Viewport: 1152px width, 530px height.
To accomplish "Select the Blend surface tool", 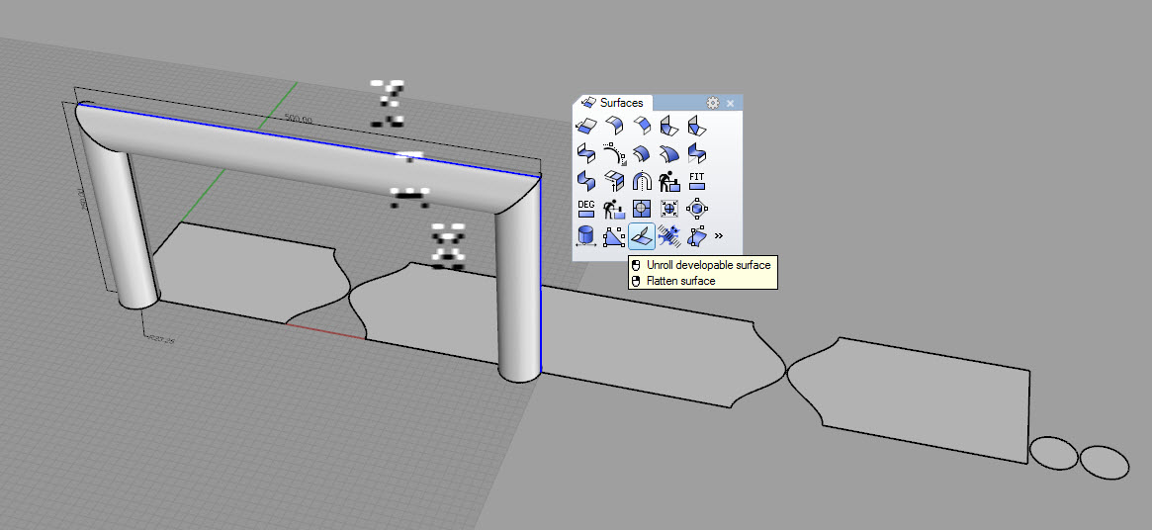I will [x=585, y=153].
